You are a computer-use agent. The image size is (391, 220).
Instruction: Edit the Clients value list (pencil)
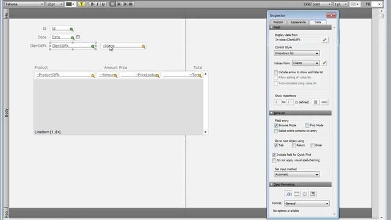(324, 63)
